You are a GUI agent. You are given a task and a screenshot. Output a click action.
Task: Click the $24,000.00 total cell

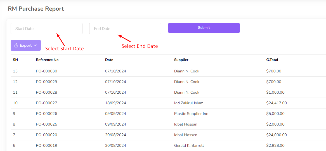[x=277, y=135]
